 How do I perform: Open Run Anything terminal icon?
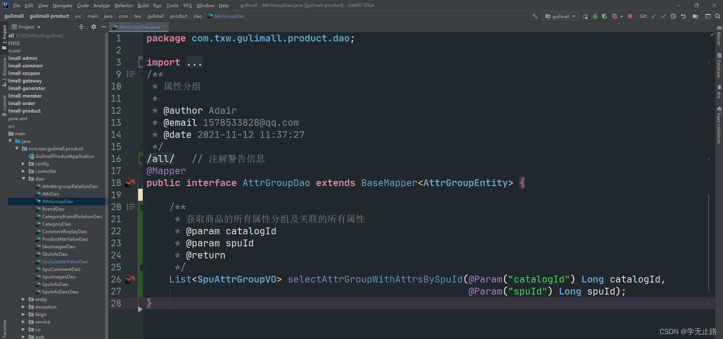[708, 16]
